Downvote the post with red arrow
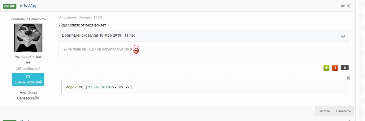365x121 pixels. 335,68
